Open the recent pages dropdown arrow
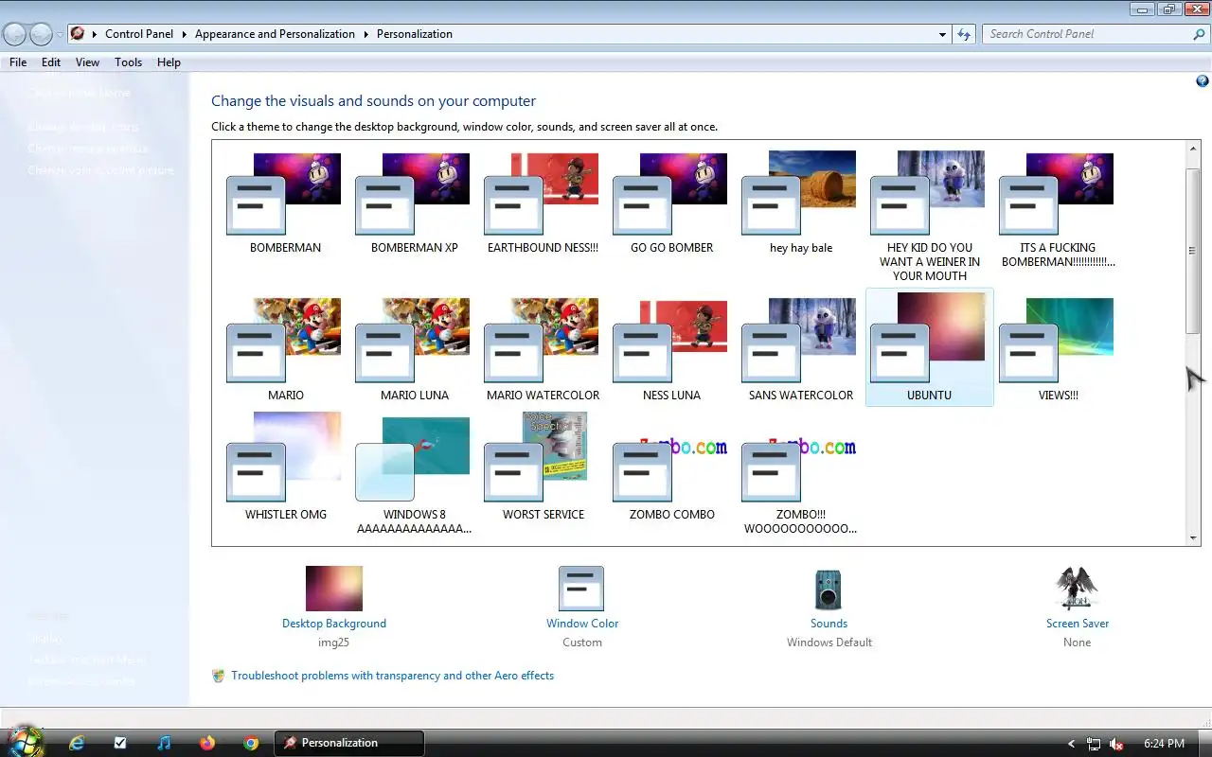 [x=59, y=34]
